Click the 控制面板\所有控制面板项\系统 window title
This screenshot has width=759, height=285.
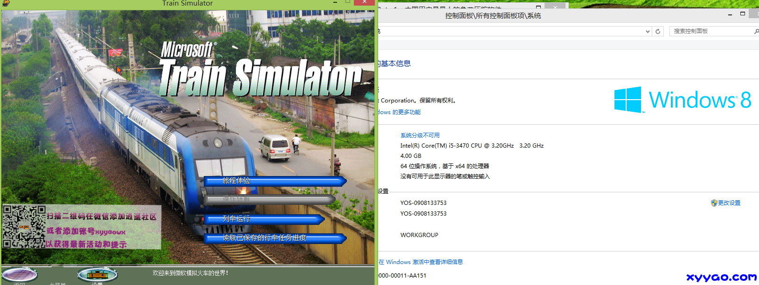pyautogui.click(x=493, y=16)
